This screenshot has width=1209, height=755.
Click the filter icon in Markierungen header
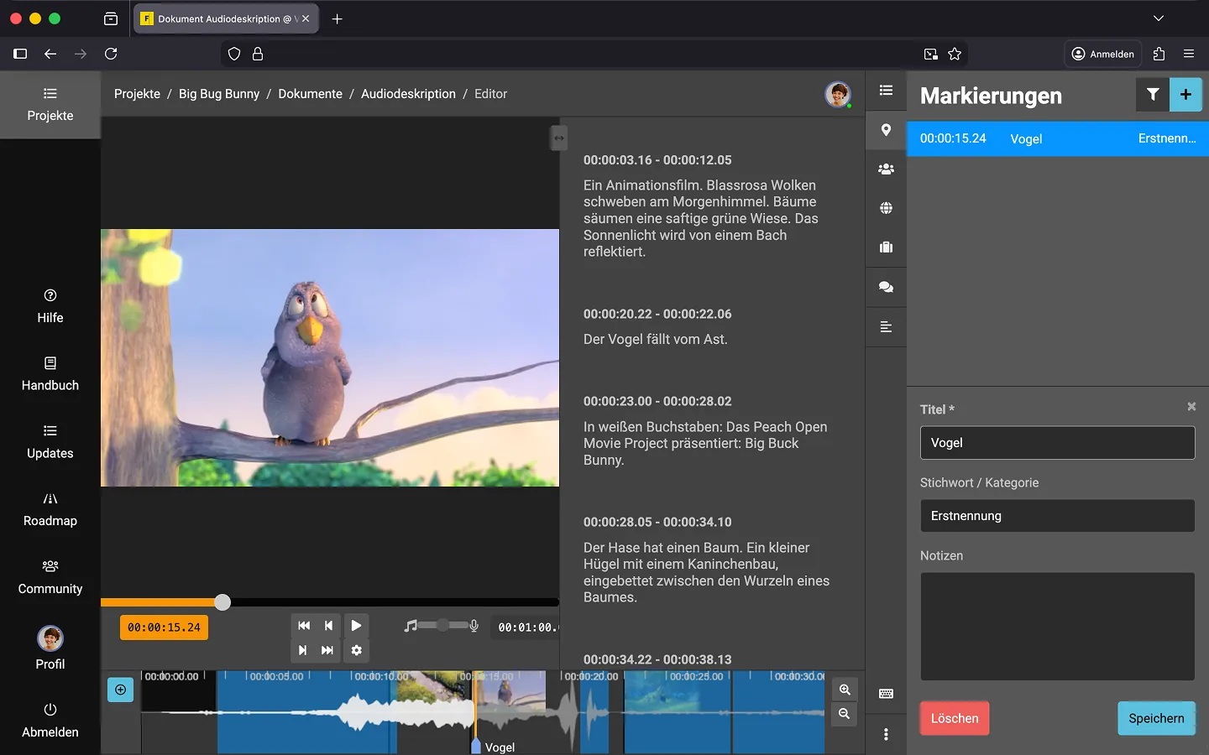click(1153, 95)
